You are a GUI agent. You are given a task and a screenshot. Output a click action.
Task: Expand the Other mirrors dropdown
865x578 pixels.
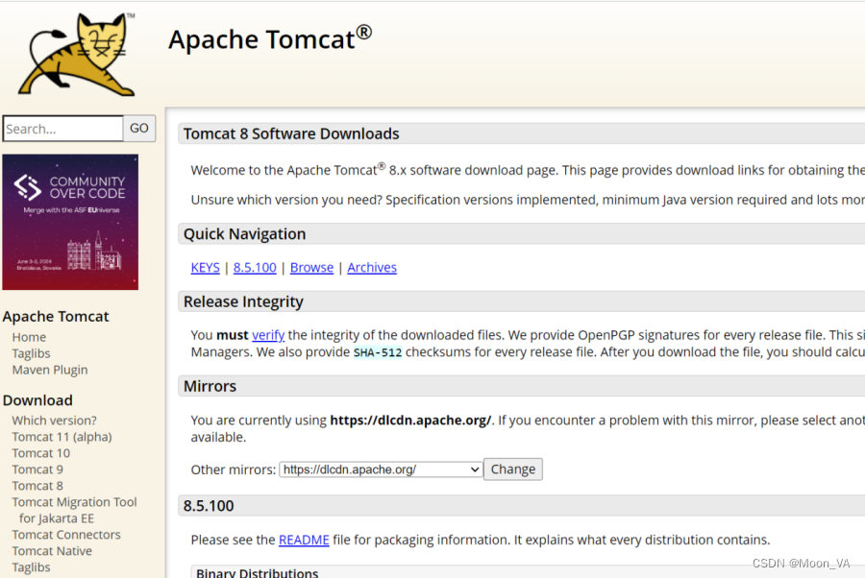tap(381, 470)
